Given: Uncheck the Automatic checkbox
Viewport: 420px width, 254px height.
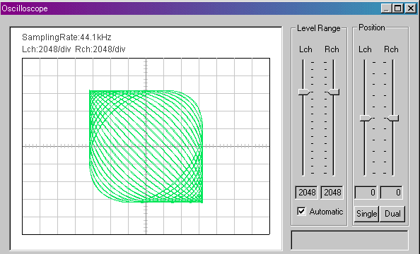Looking at the screenshot, I should 301,211.
